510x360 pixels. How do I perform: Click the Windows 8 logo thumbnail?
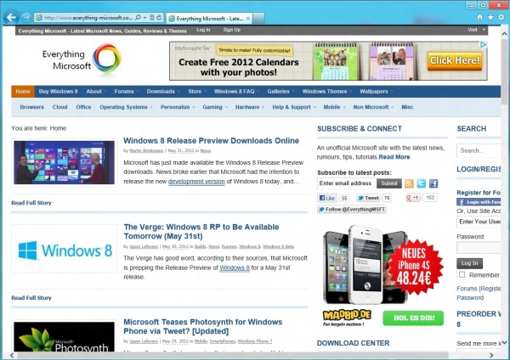tap(64, 249)
